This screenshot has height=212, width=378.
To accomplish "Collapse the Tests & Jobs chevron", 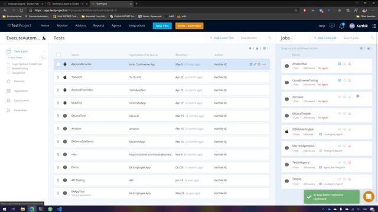I will coord(44,51).
